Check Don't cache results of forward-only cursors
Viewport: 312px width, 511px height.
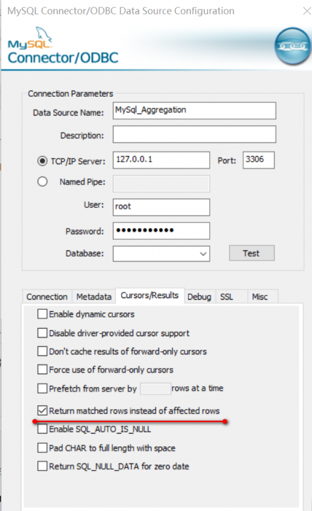tap(42, 351)
